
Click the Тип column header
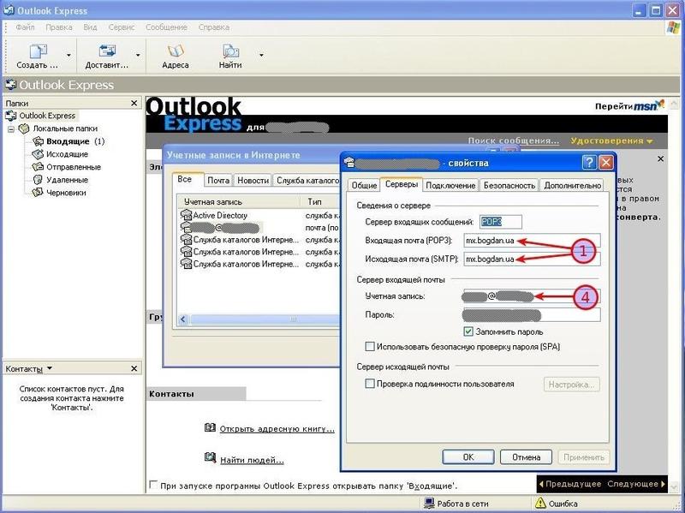click(320, 201)
